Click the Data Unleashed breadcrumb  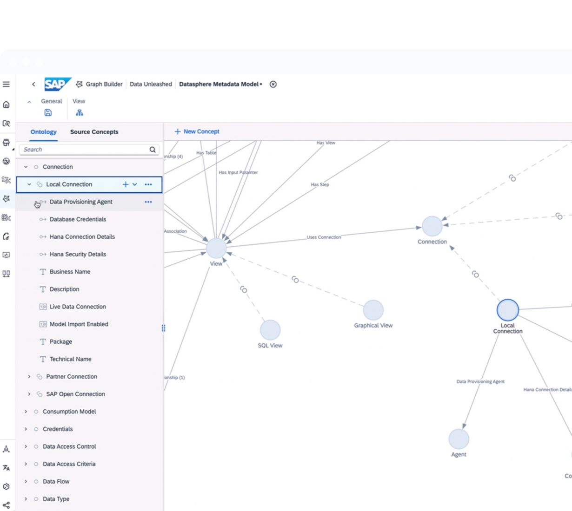click(x=151, y=84)
